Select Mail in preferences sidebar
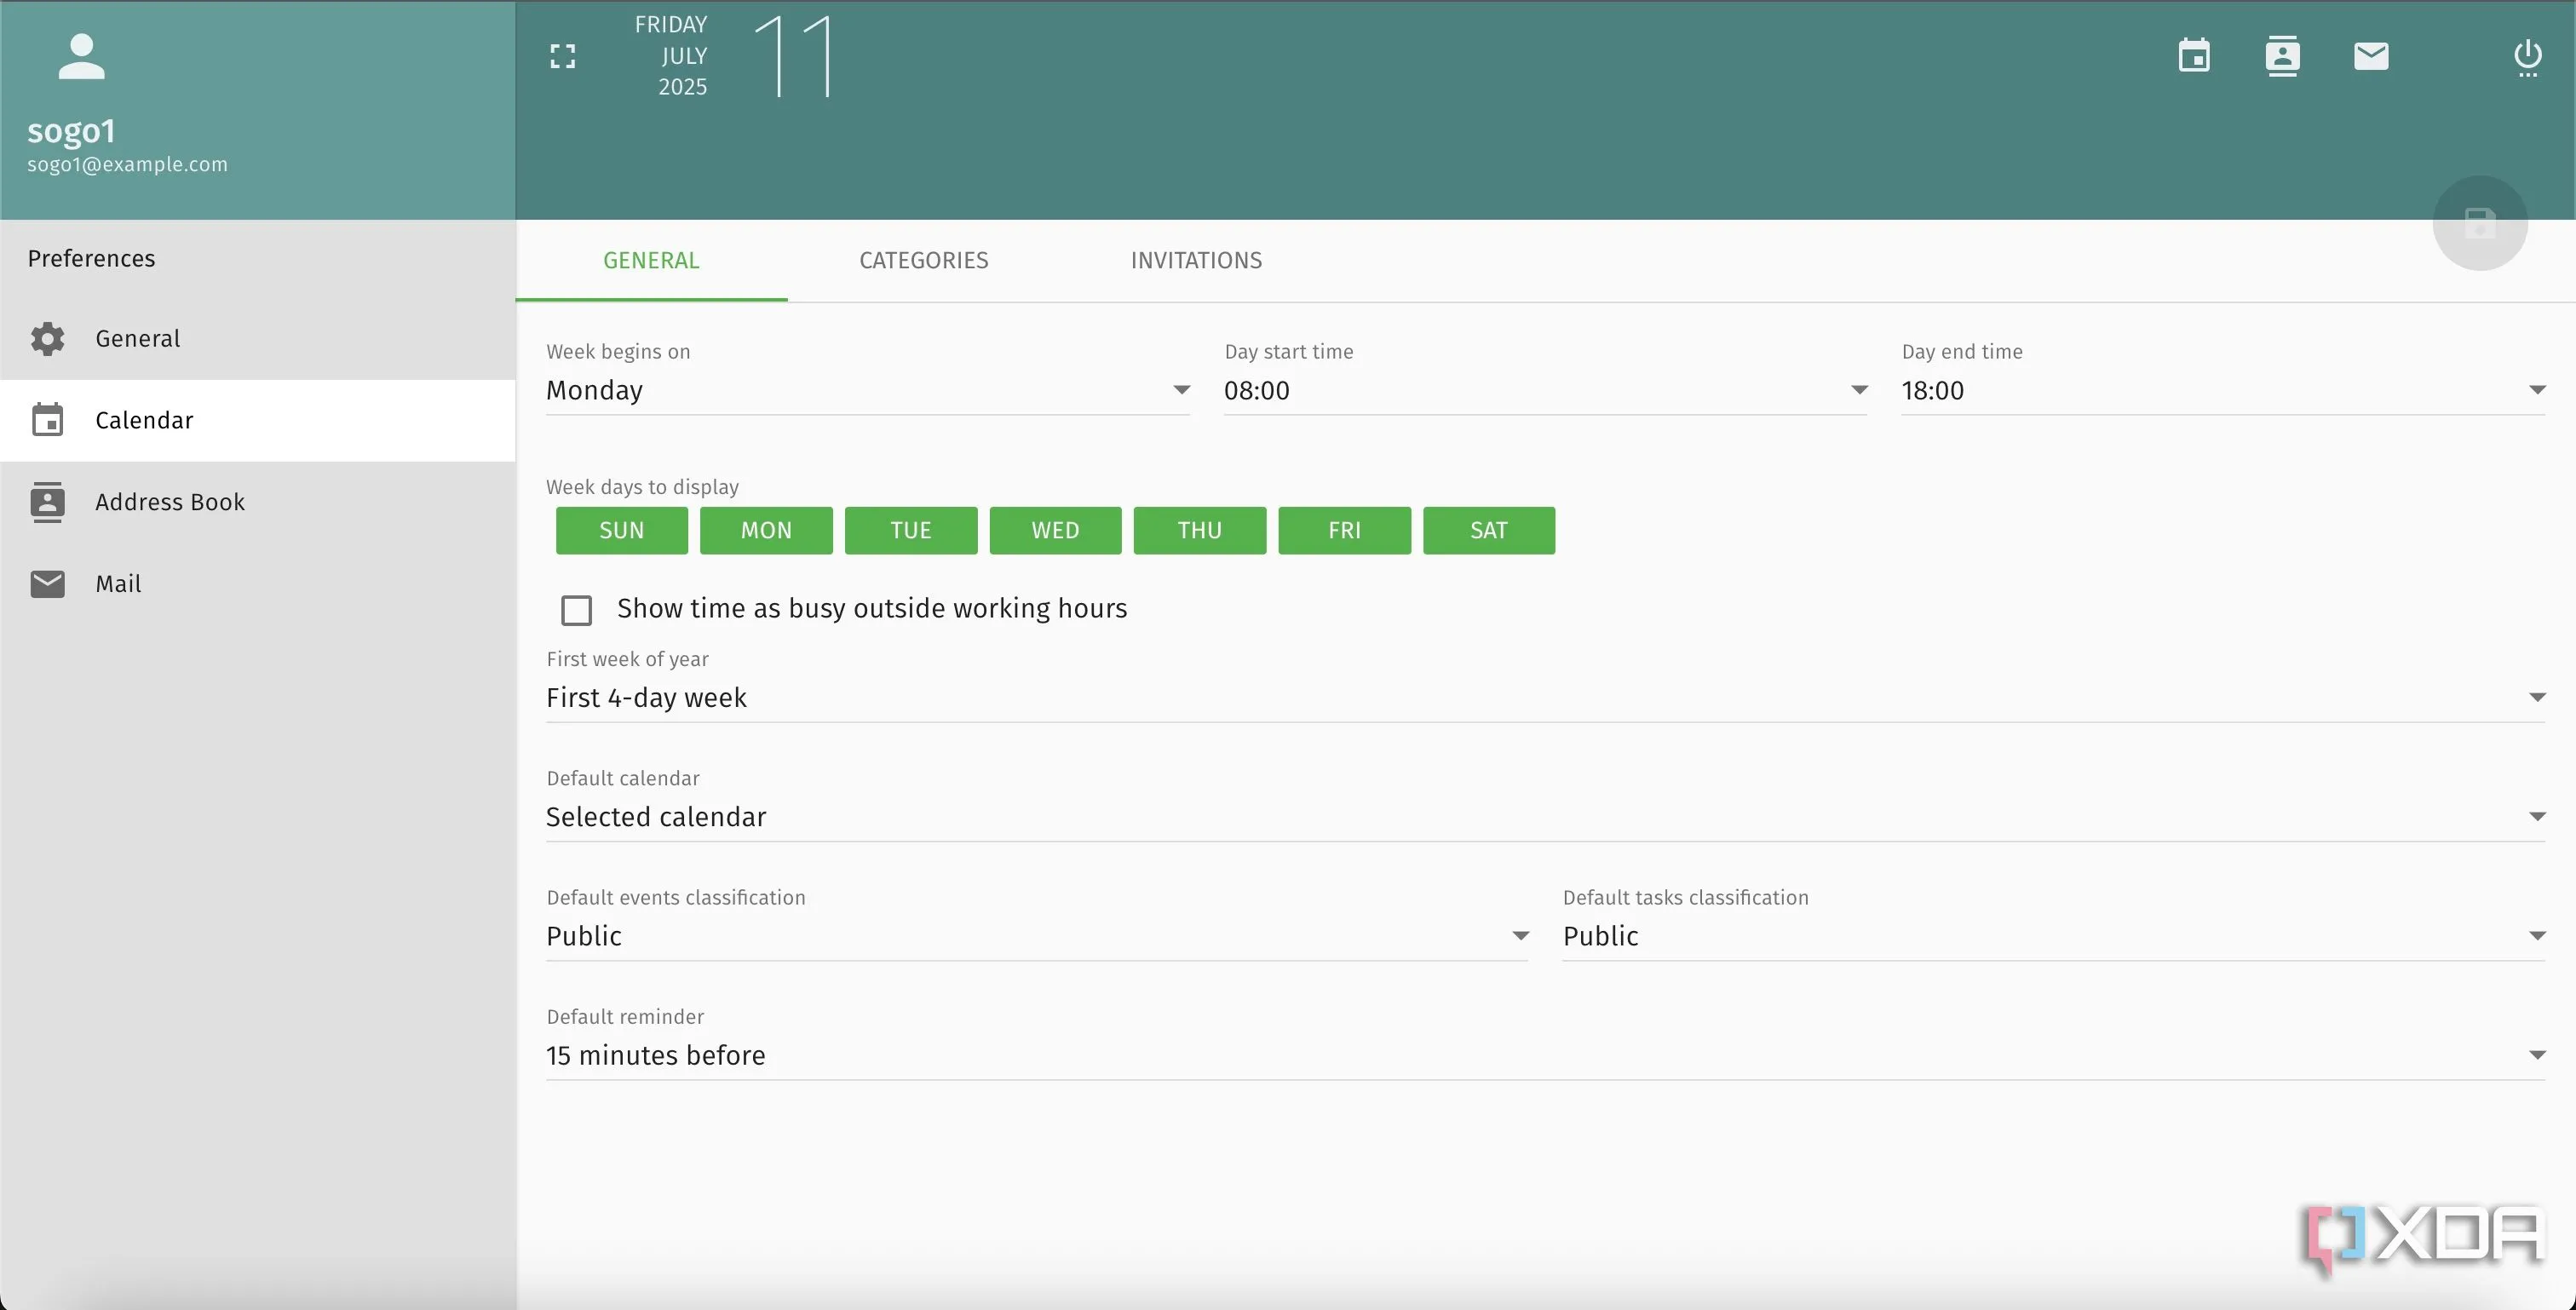Viewport: 2576px width, 1310px height. point(118,584)
